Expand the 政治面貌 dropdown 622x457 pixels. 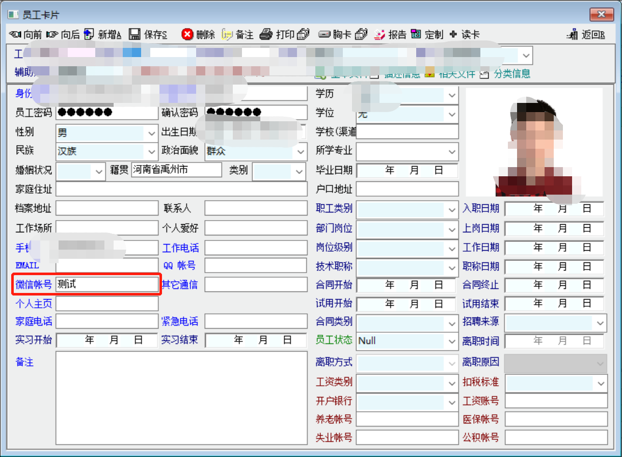tap(300, 152)
